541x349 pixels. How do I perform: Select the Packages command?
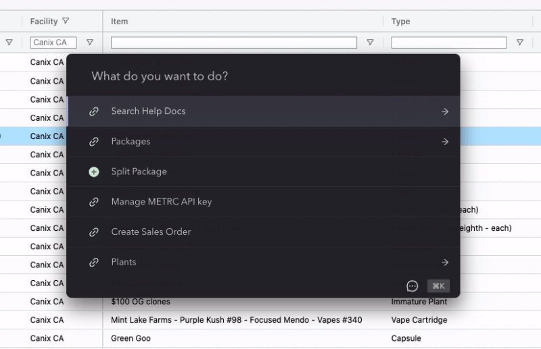(x=263, y=142)
